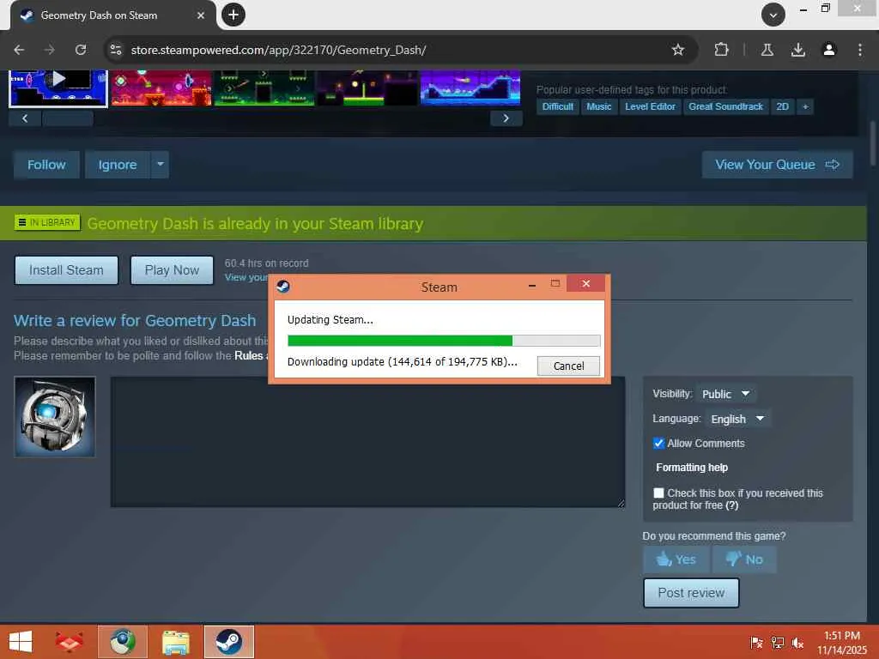
Task: Select the red-orange level screenshot thumbnail
Action: (x=161, y=88)
